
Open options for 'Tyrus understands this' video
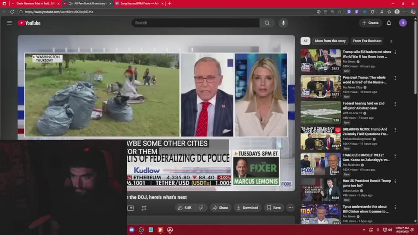tap(395, 207)
